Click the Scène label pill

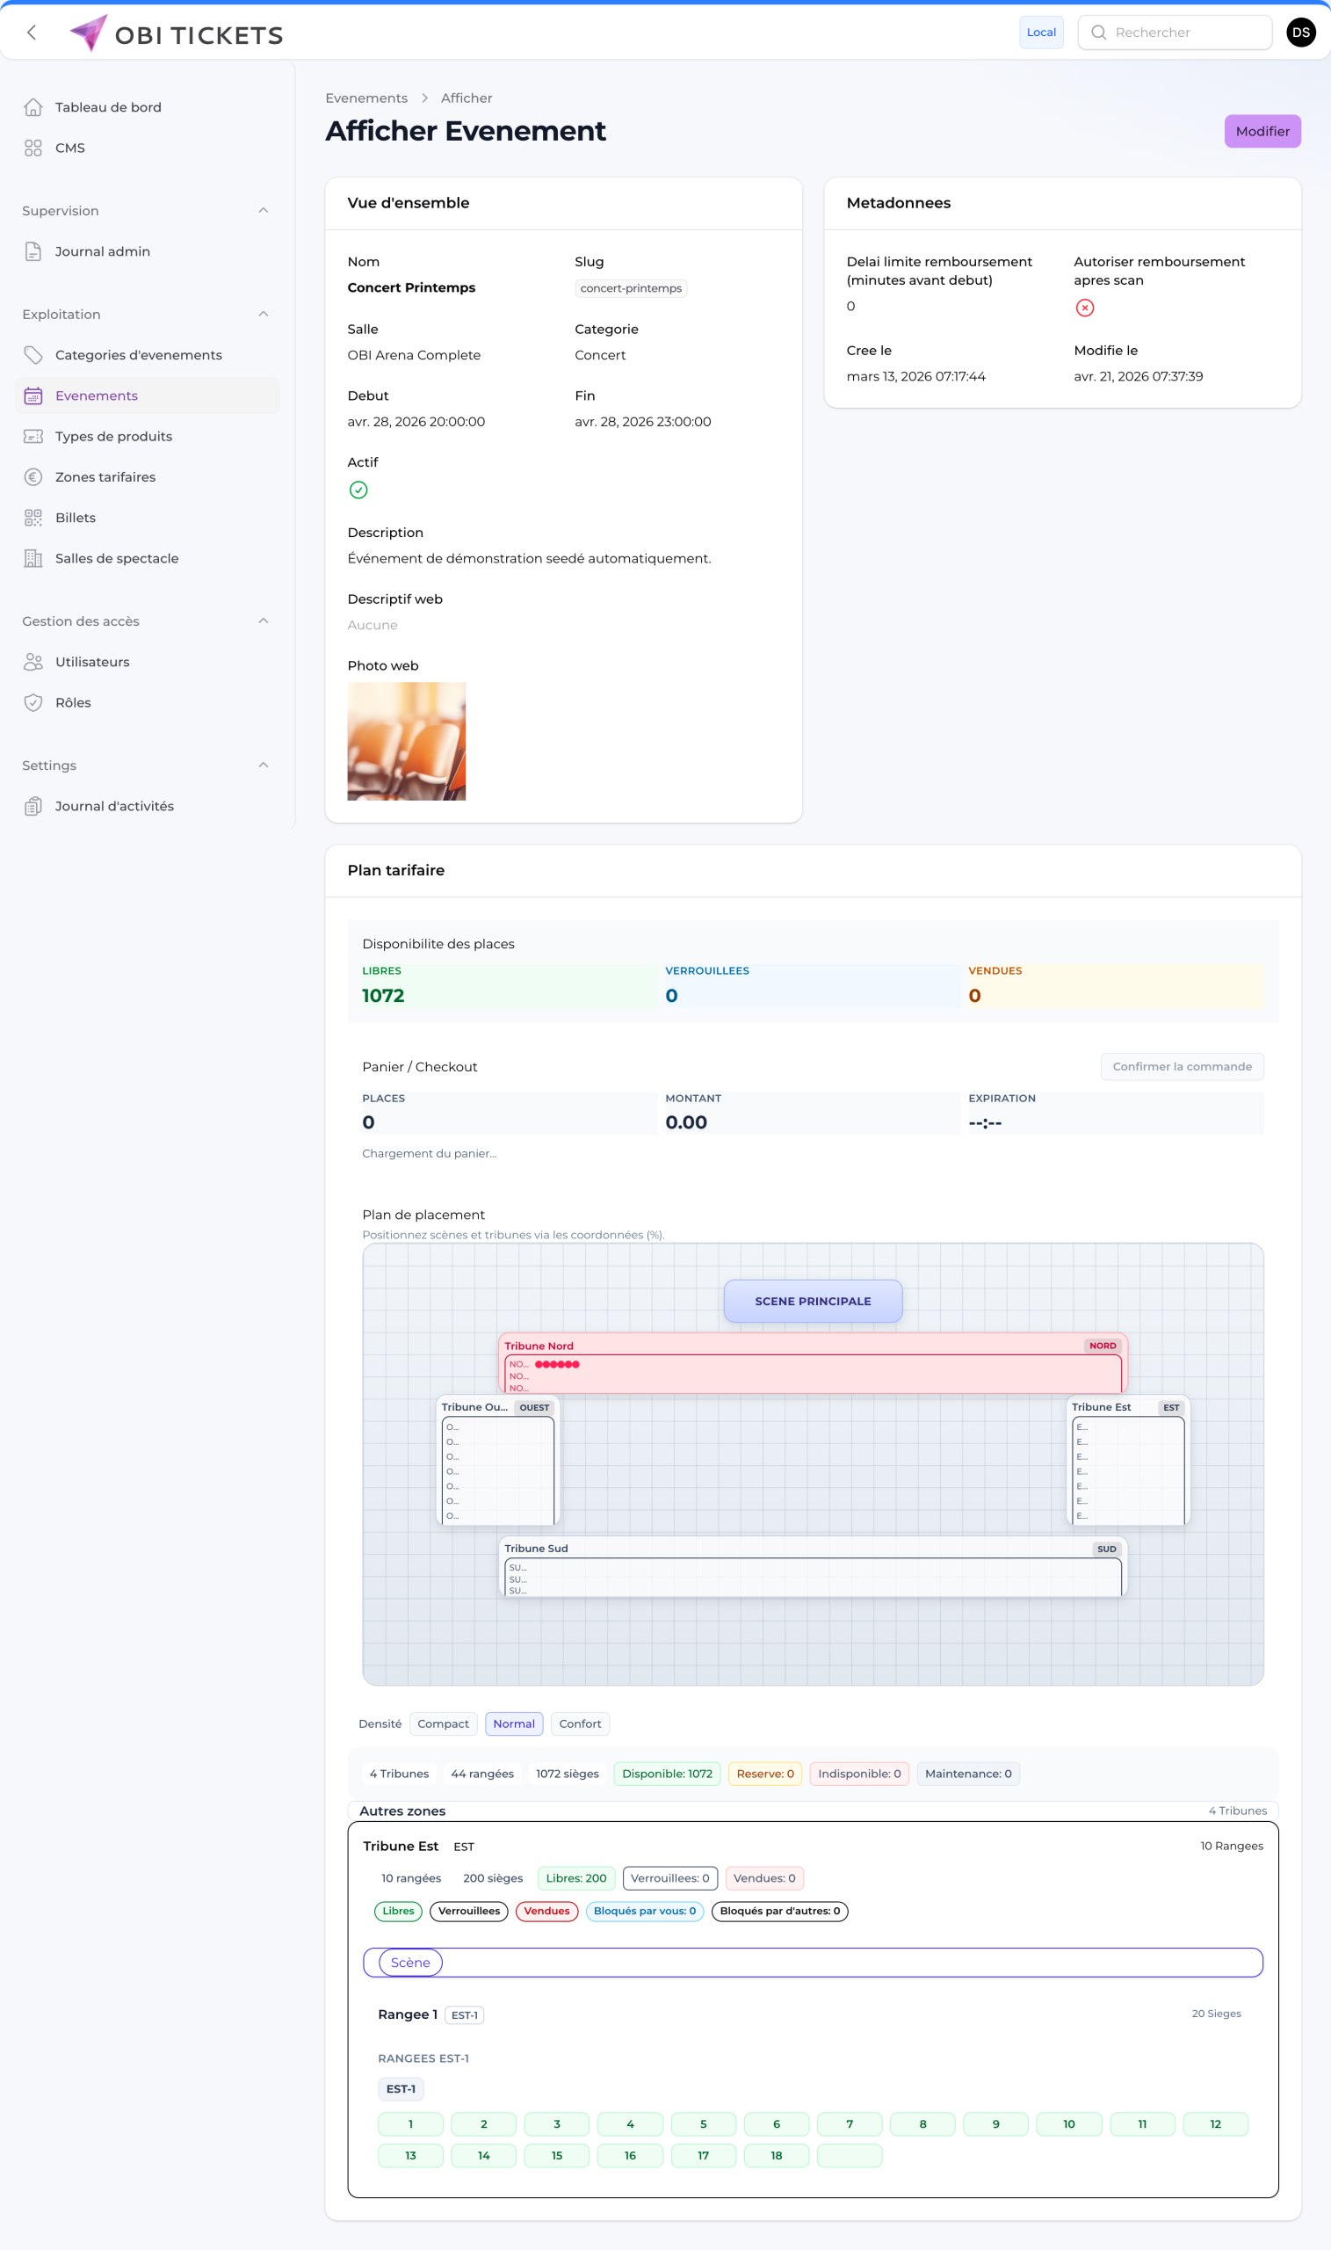[411, 1963]
